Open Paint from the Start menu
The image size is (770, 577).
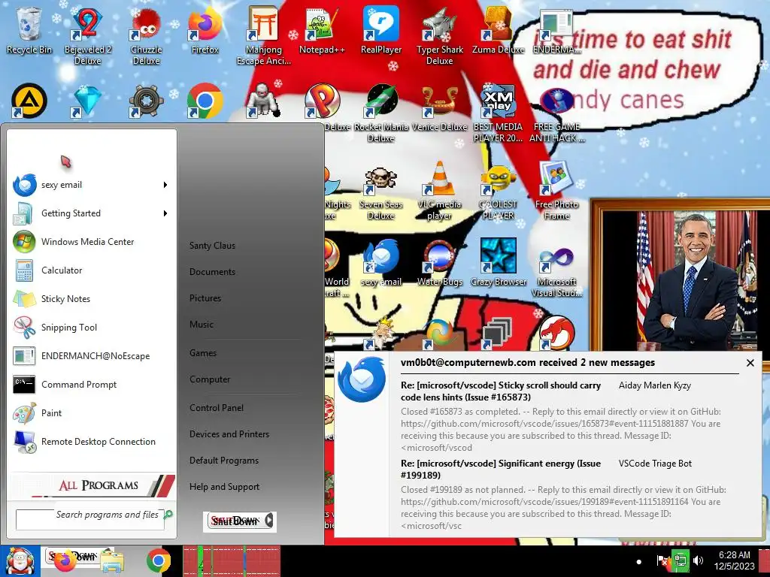coord(91,413)
